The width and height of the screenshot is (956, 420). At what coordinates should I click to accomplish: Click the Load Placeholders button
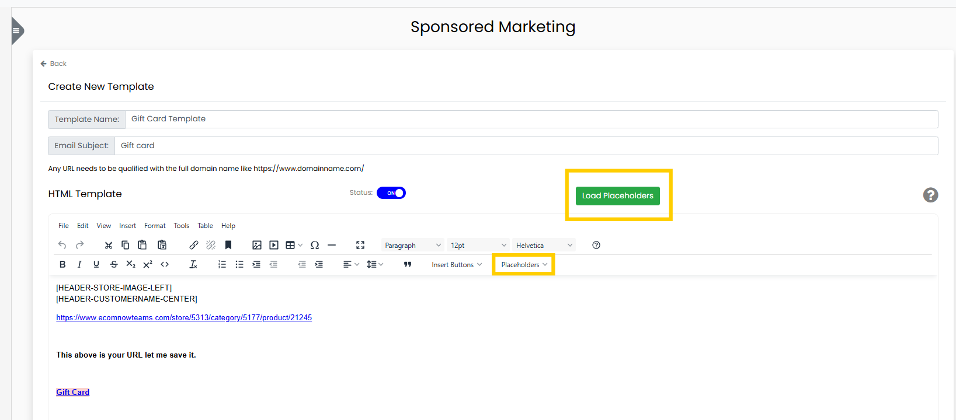pyautogui.click(x=617, y=196)
